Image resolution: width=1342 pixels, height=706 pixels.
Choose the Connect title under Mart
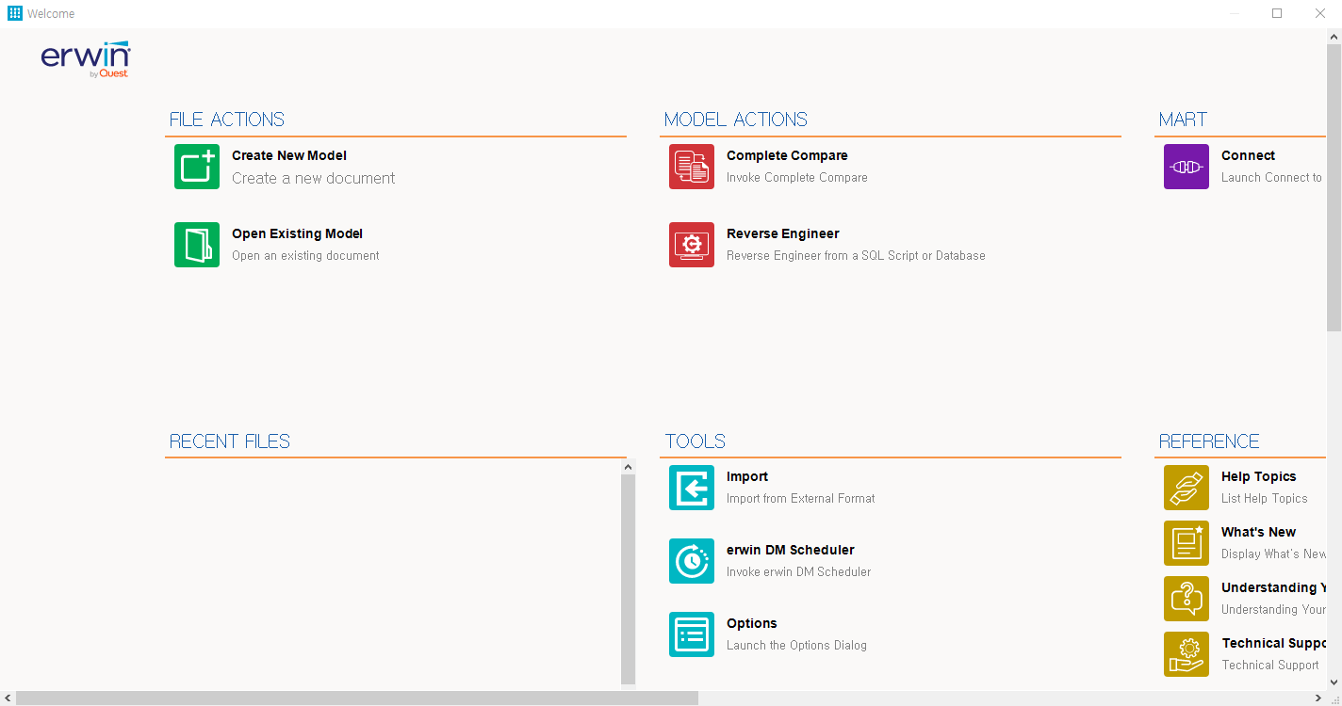(x=1248, y=155)
